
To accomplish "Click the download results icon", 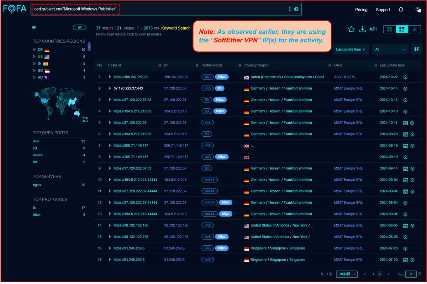I will [362, 29].
